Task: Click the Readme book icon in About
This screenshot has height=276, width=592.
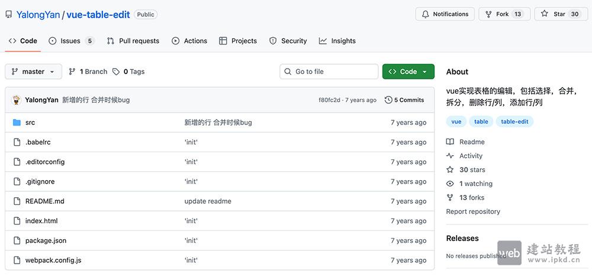Action: click(451, 142)
